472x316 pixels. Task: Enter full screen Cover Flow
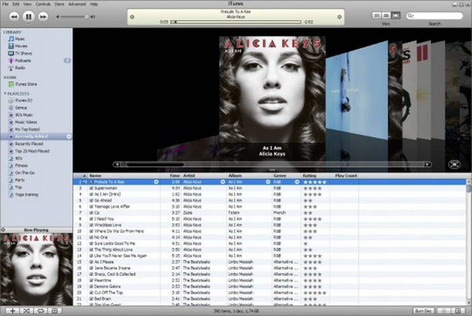point(454,164)
